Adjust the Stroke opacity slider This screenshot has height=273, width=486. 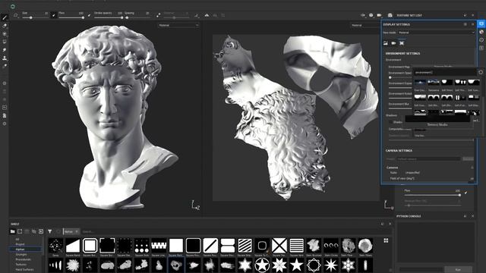[108, 17]
